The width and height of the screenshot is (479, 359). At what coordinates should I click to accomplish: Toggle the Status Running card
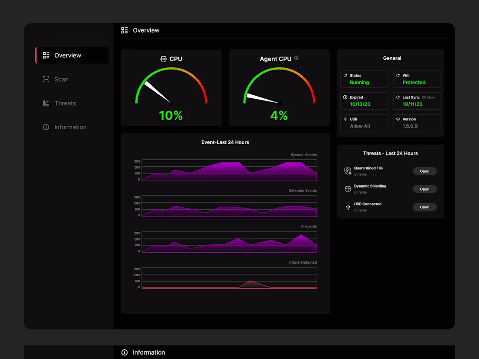[364, 79]
